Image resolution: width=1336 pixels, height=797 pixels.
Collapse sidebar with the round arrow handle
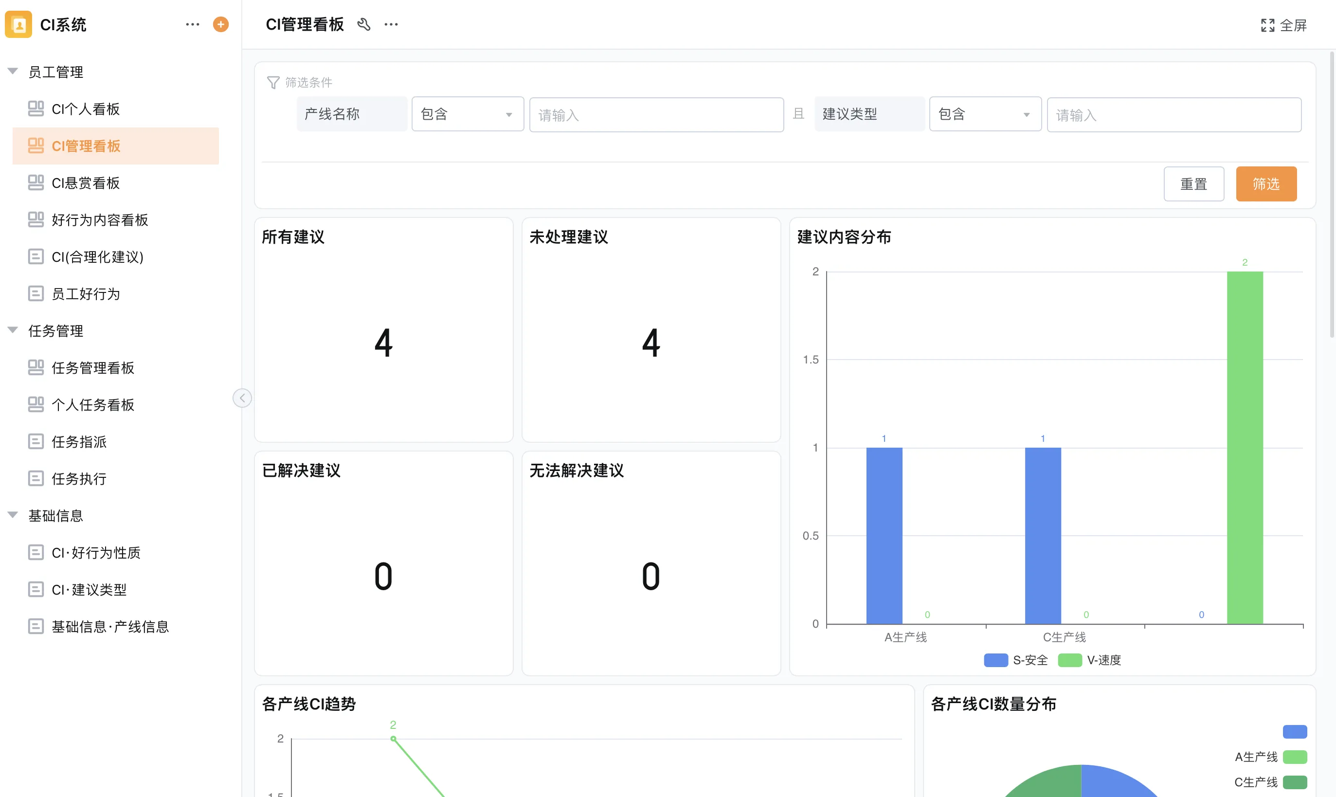coord(242,398)
